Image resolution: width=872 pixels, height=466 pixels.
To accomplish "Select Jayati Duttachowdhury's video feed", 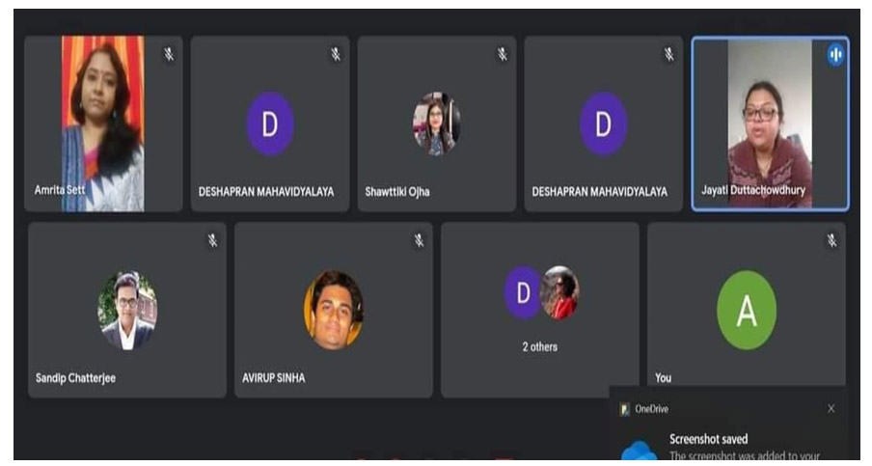I will pyautogui.click(x=770, y=123).
